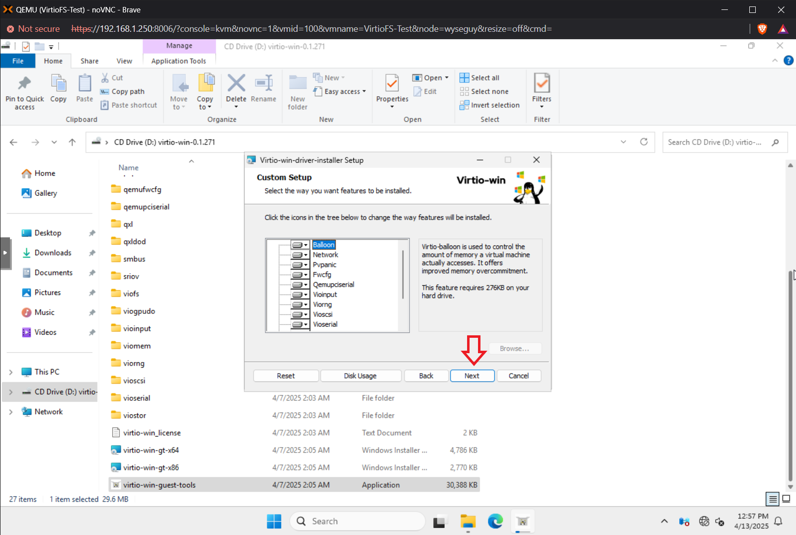
Task: Switch to the View ribbon tab
Action: click(x=124, y=61)
